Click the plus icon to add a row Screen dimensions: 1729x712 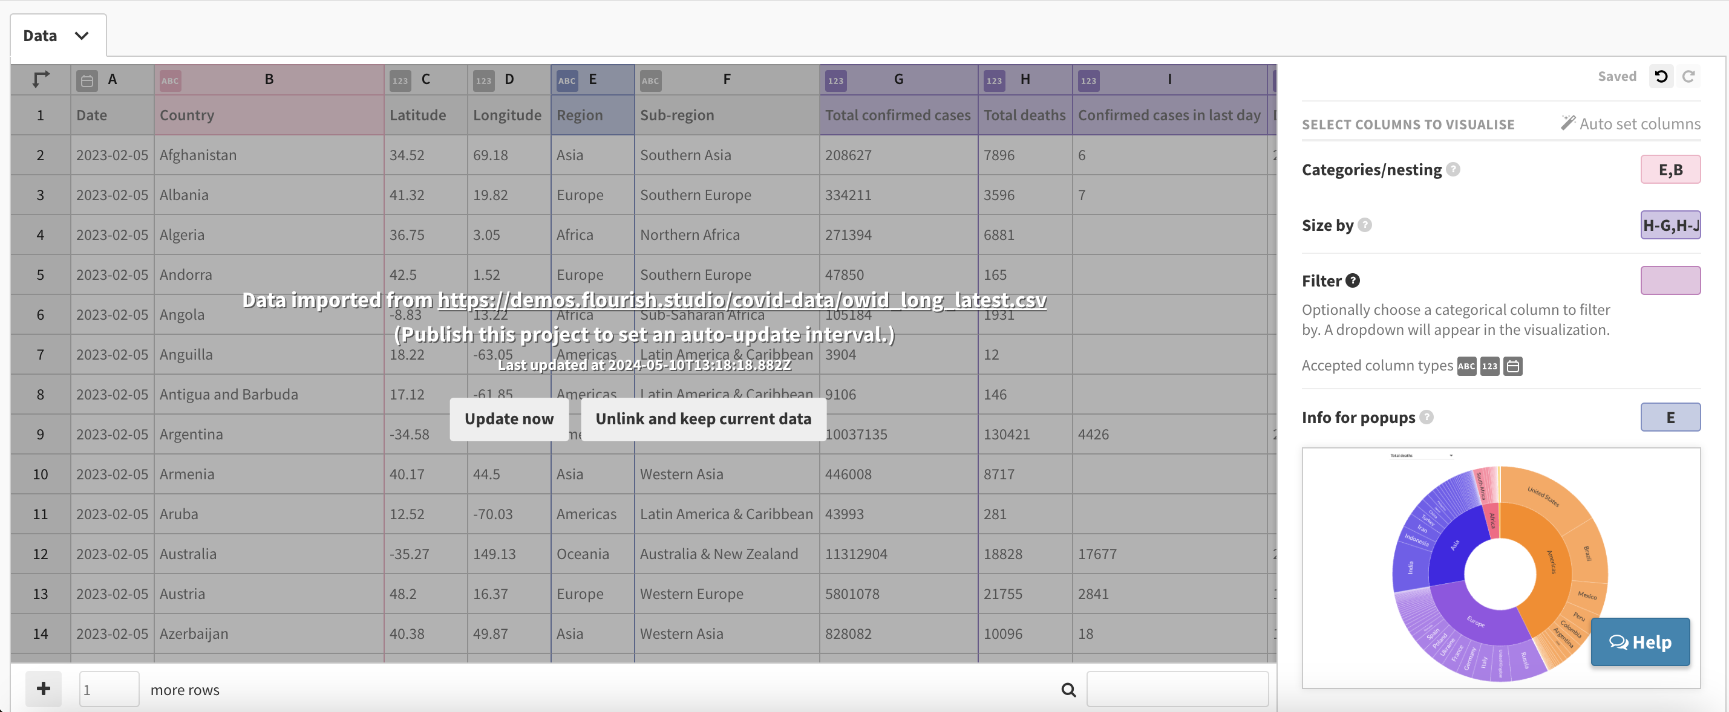point(42,688)
